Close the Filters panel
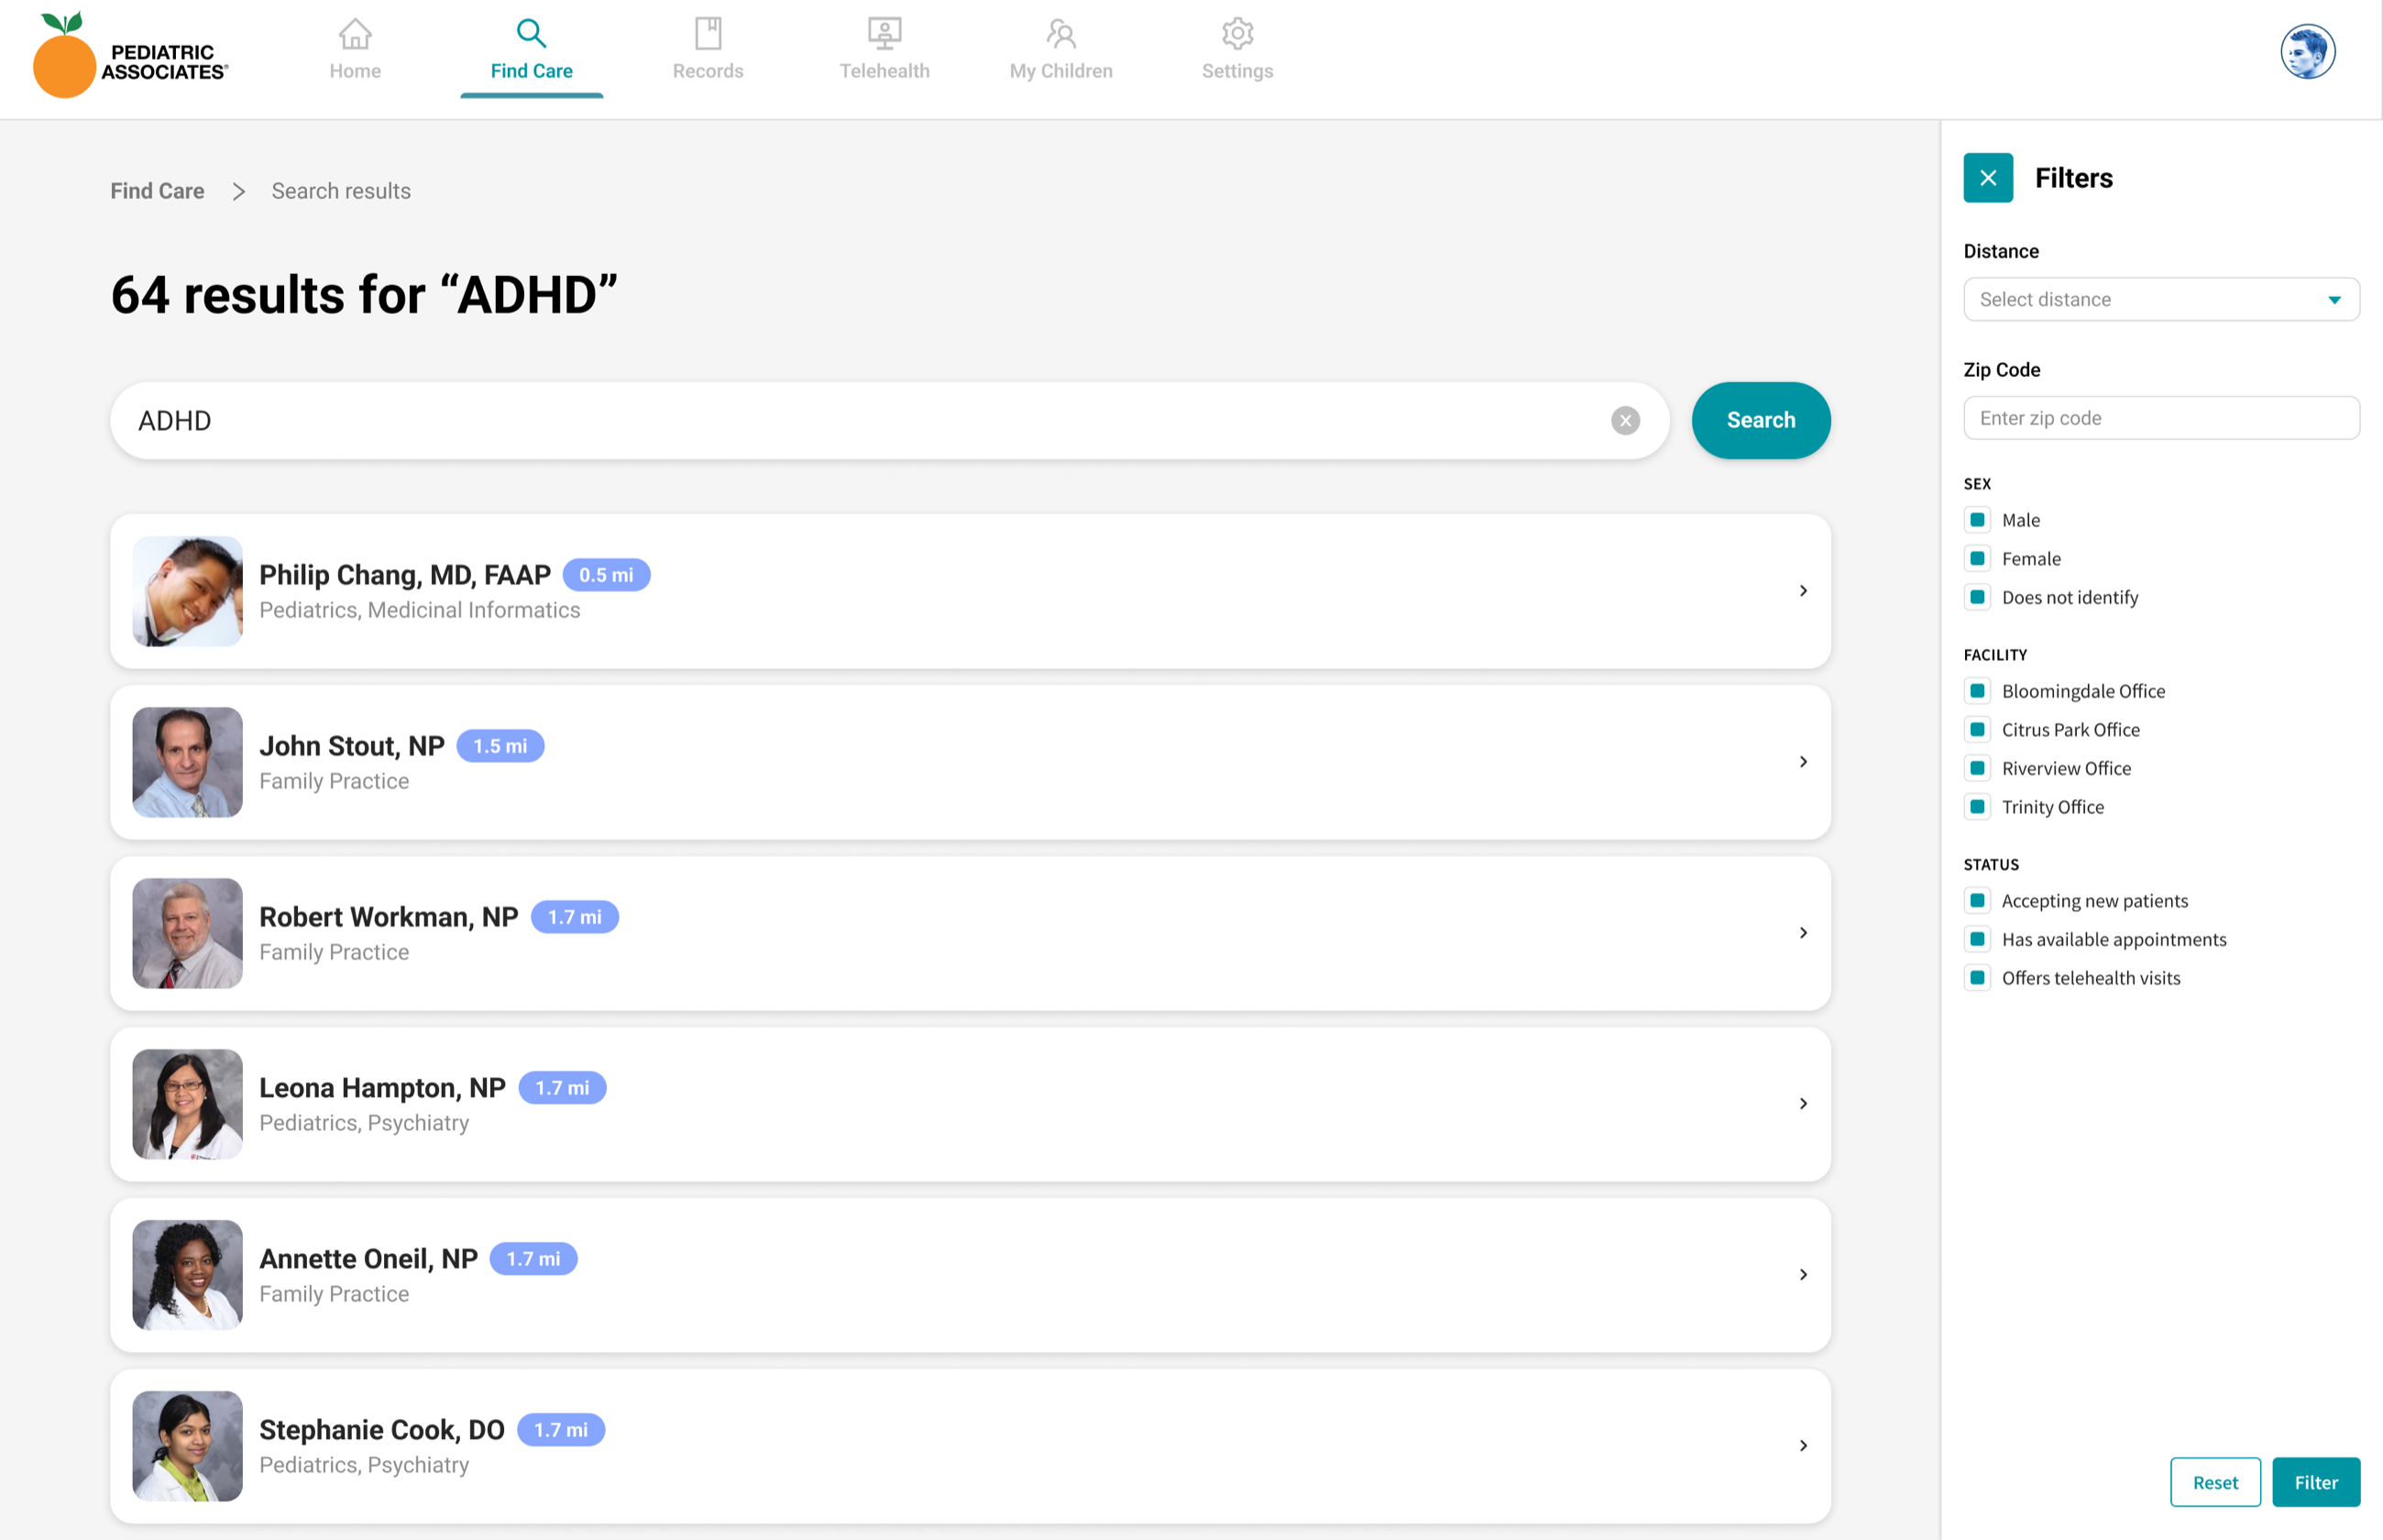Image resolution: width=2383 pixels, height=1540 pixels. pyautogui.click(x=1987, y=178)
